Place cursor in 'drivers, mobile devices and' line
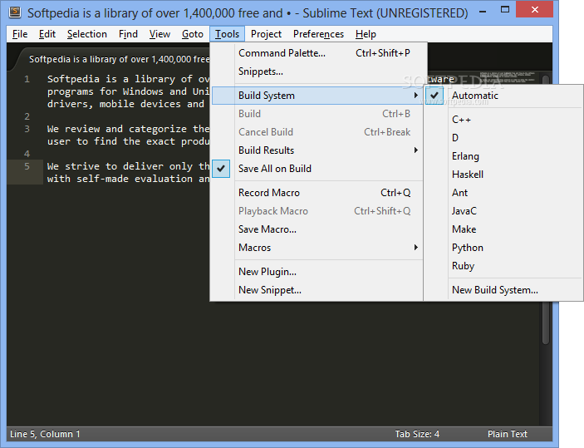584x448 pixels. click(125, 104)
